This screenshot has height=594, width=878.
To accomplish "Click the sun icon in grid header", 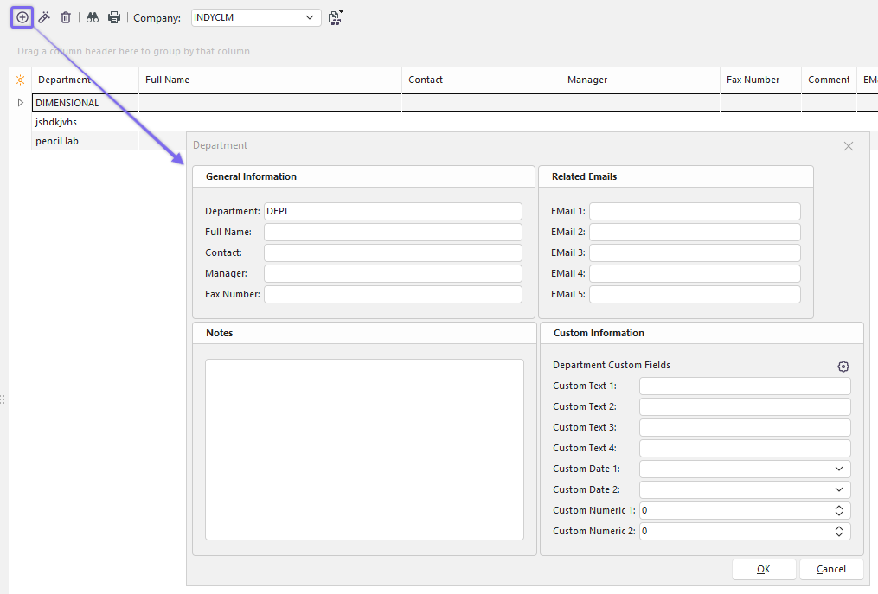I will click(21, 80).
